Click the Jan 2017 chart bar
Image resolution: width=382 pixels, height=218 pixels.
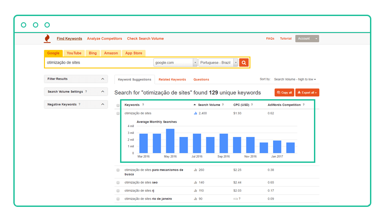click(277, 147)
